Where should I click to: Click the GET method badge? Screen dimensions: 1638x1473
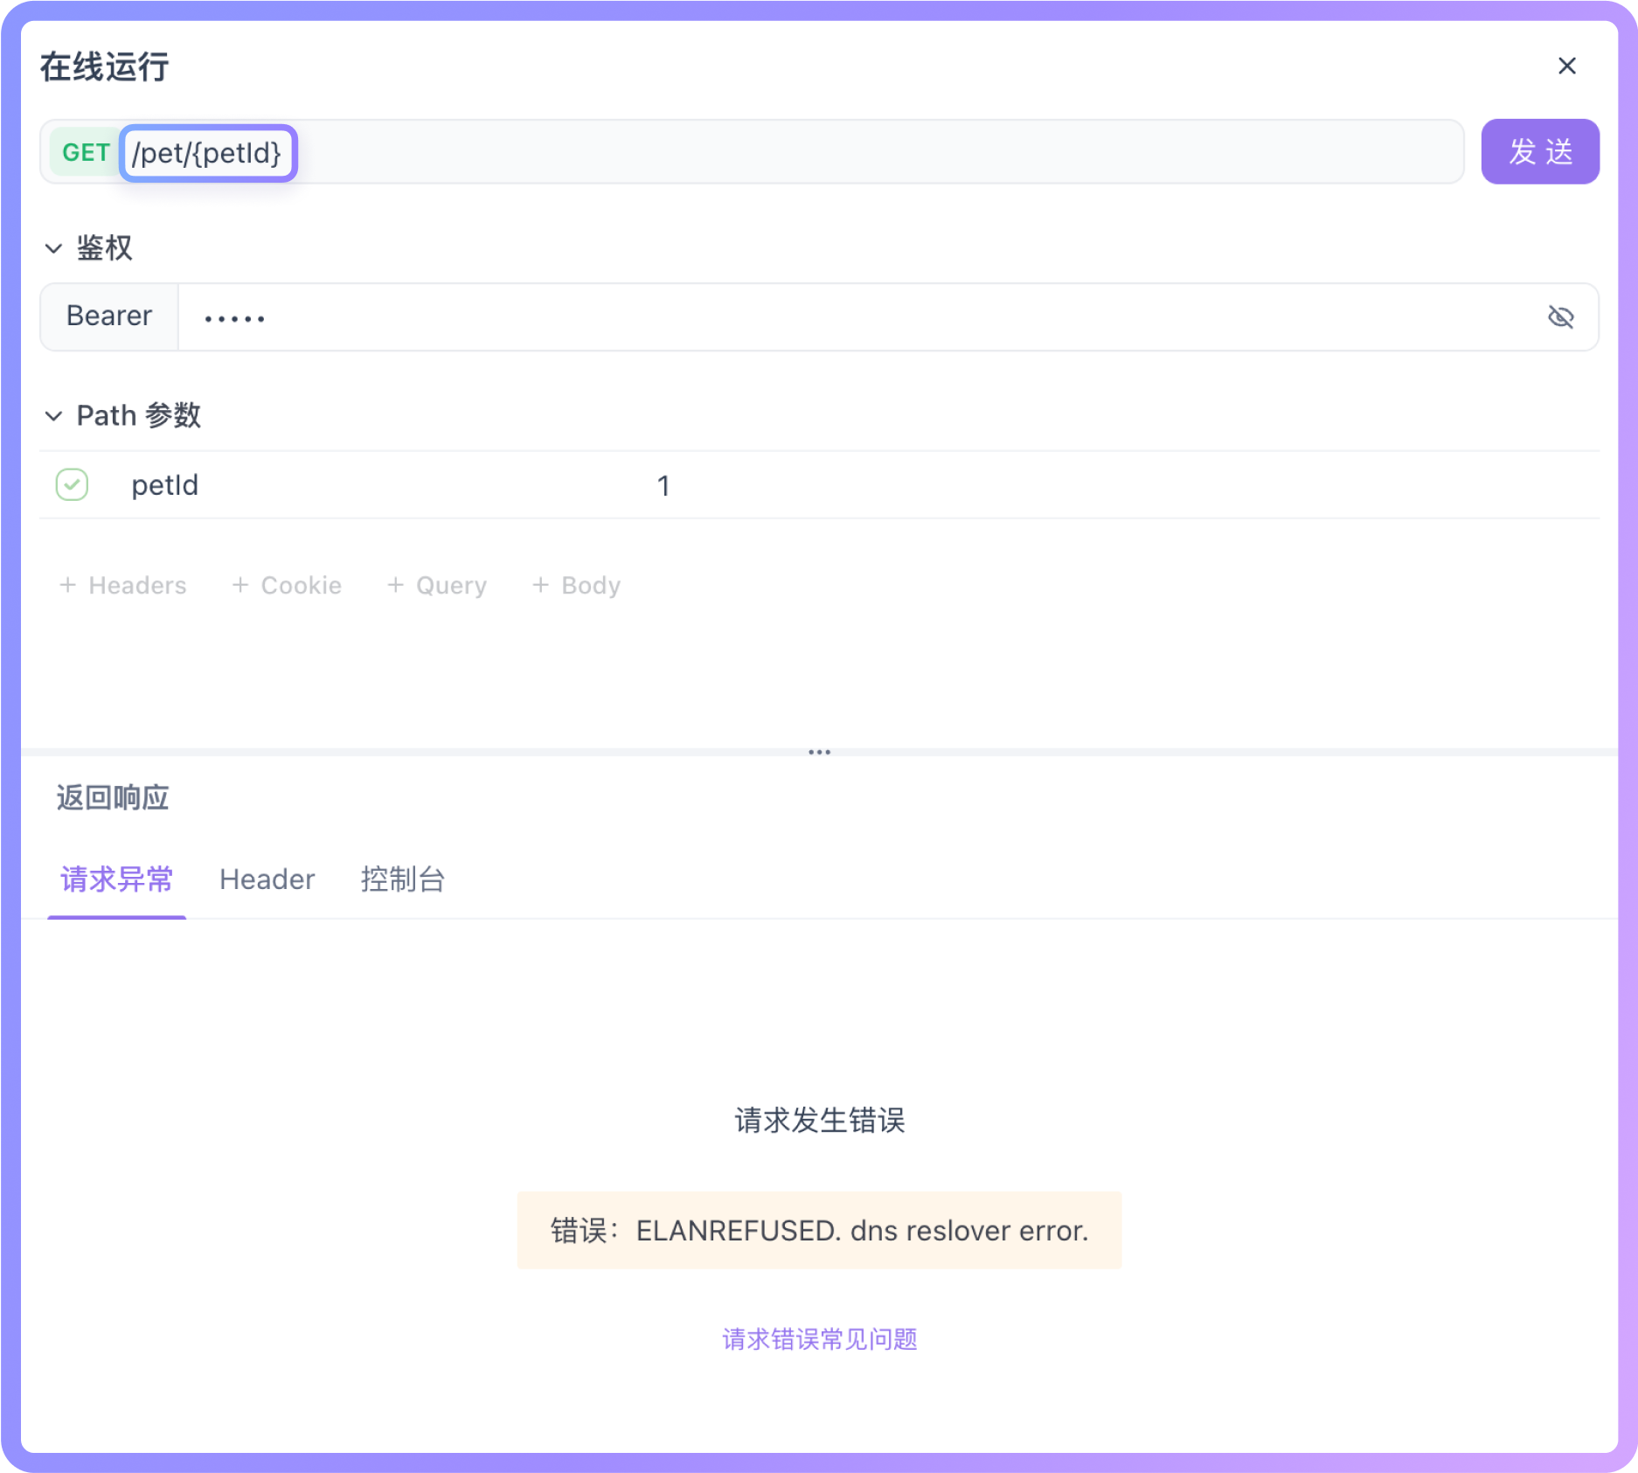pos(86,152)
